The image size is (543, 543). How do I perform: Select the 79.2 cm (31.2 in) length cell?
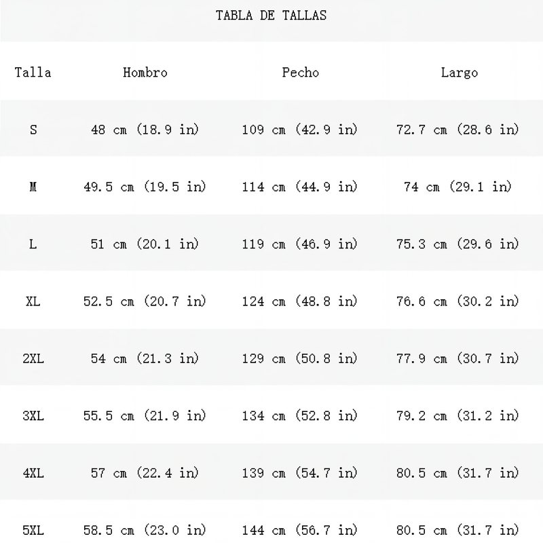click(457, 415)
